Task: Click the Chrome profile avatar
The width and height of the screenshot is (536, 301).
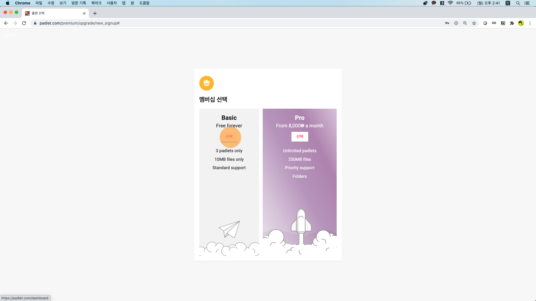Action: pos(521,23)
